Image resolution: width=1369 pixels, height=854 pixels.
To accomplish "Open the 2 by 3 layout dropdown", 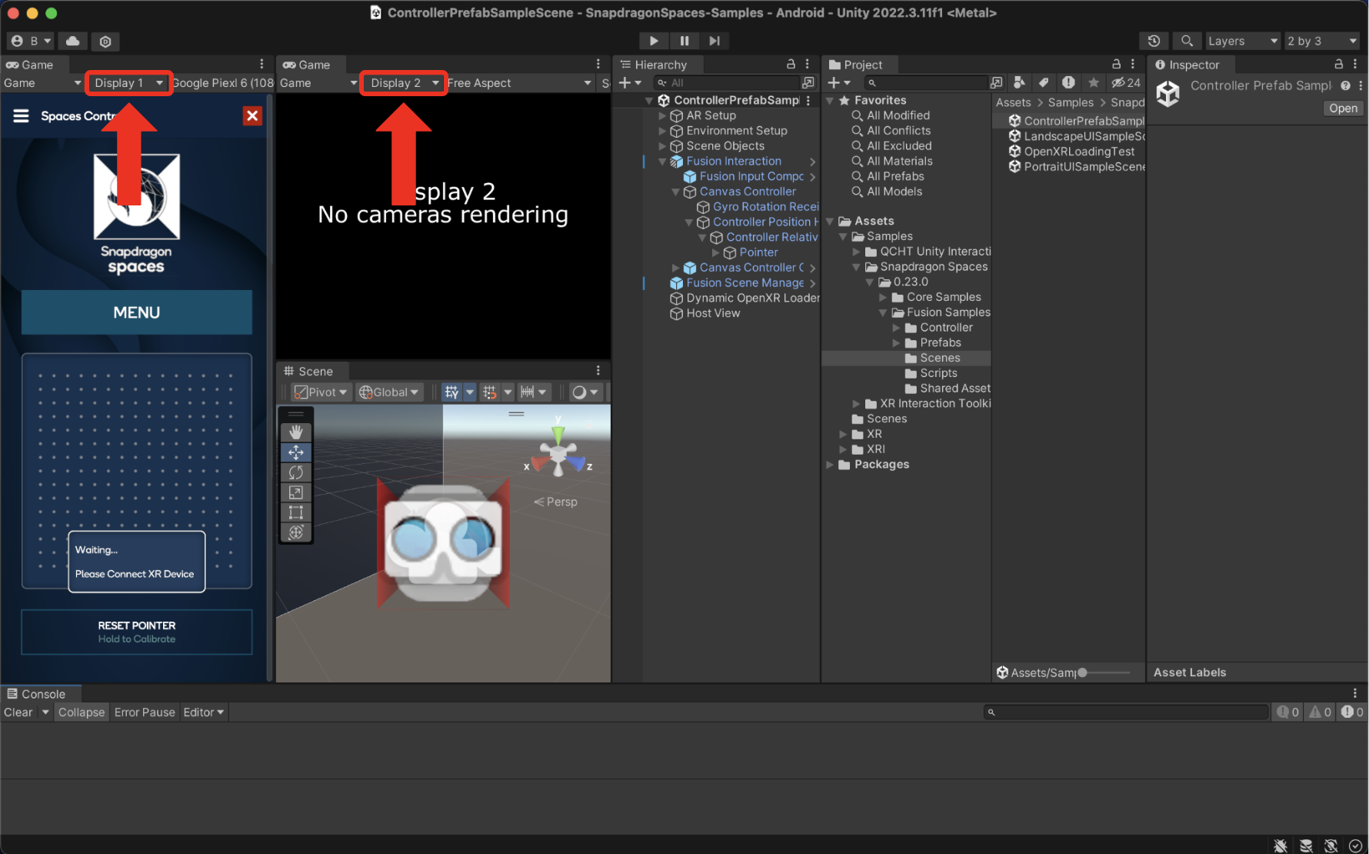I will coord(1322,41).
